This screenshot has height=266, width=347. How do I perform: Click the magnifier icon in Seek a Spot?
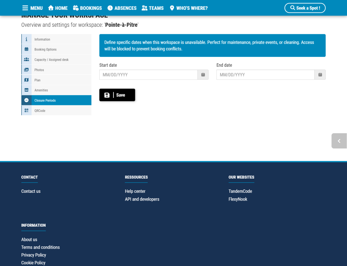(292, 8)
